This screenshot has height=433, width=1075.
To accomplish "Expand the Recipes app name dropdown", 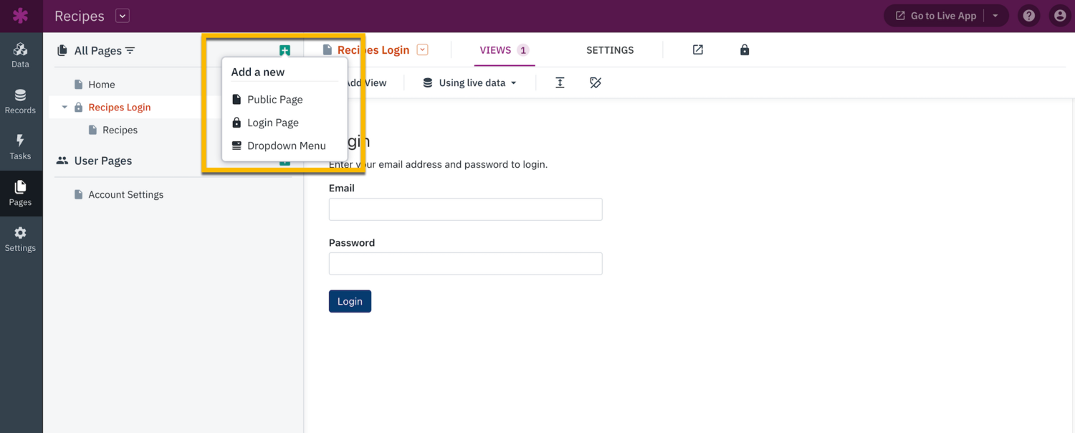I will (x=123, y=16).
